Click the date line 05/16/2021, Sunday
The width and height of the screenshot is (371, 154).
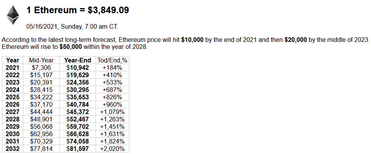coord(72,27)
